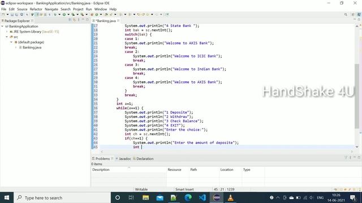Viewport: 362px width, 203px height.
Task: Click the New Java Package toolbar icon
Action: pyautogui.click(x=92, y=15)
